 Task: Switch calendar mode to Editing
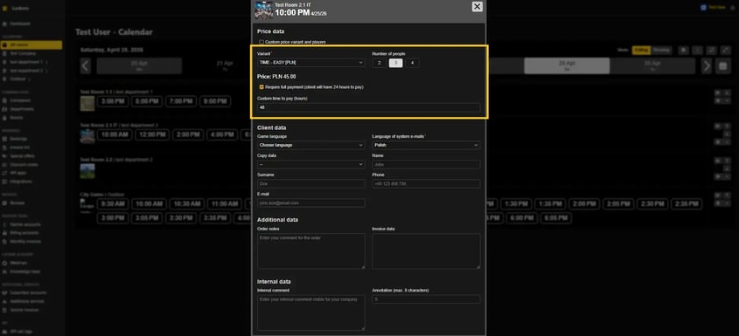(641, 50)
